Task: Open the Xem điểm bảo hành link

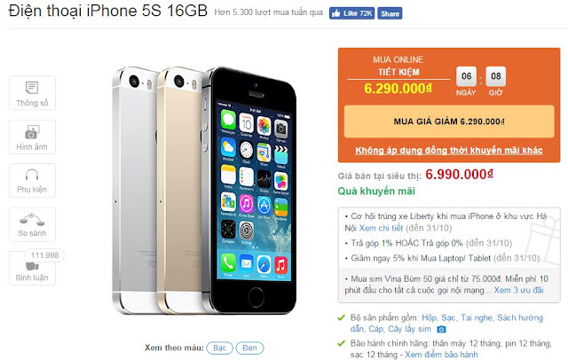Action: click(441, 355)
